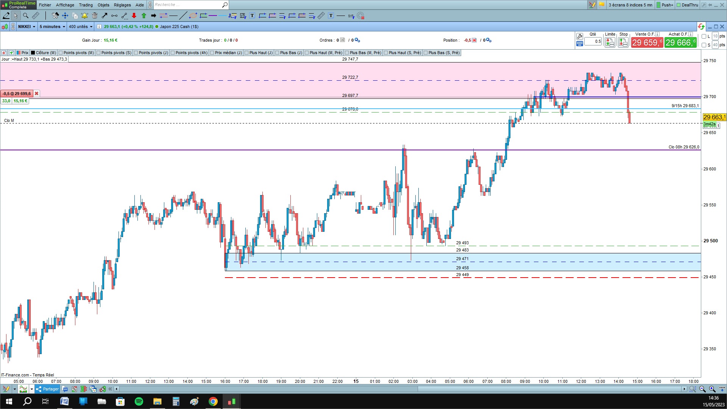Enable the S stop points checkbox

pyautogui.click(x=704, y=45)
